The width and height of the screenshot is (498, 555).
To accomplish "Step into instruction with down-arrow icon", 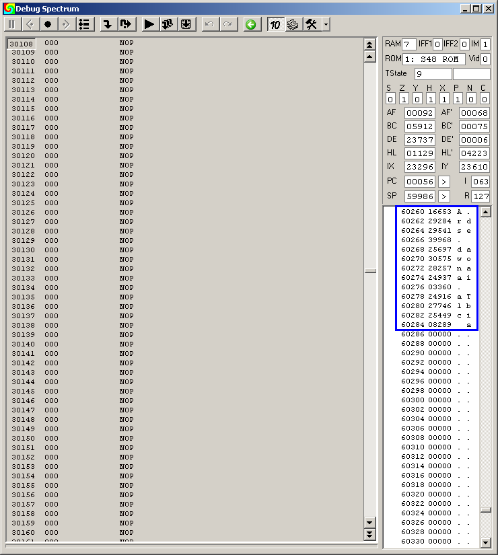I will tap(108, 24).
